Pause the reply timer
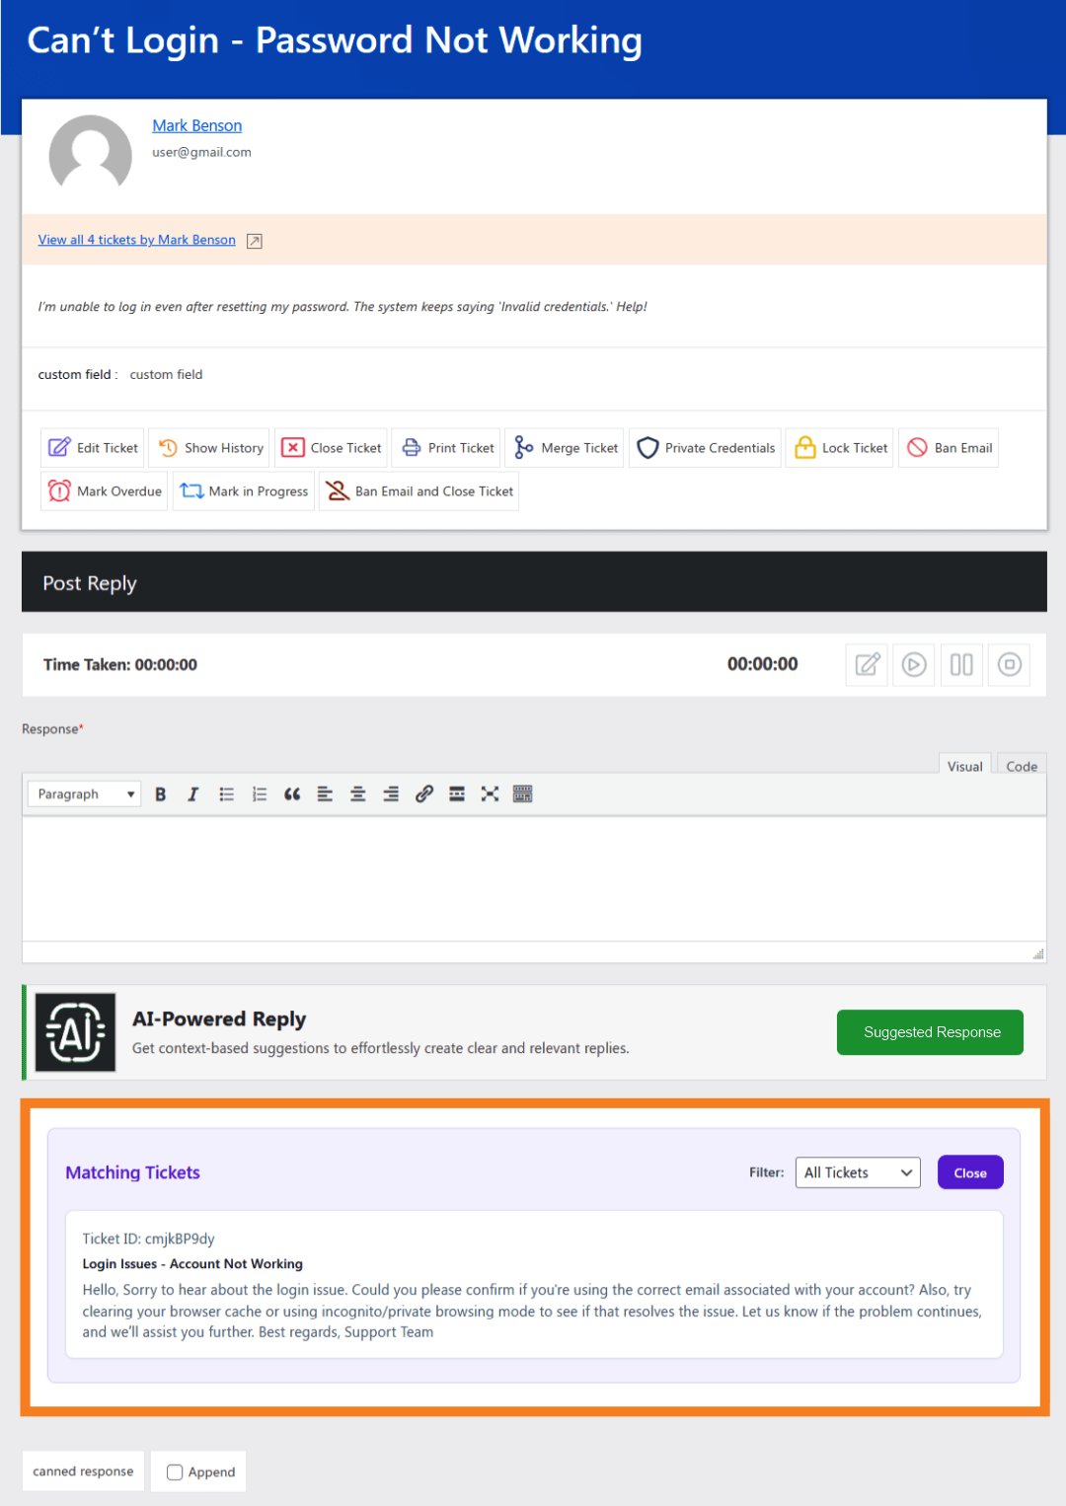This screenshot has height=1506, width=1066. point(961,665)
